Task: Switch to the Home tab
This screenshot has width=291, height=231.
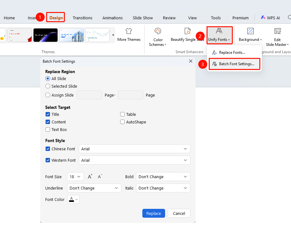Action: pyautogui.click(x=9, y=18)
